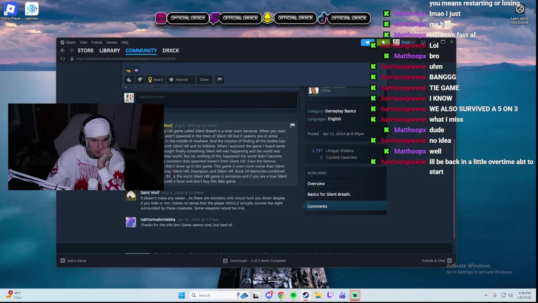Click natriumvalomiekka commenter avatar
Screen dimensions: 538x303
tap(131, 222)
